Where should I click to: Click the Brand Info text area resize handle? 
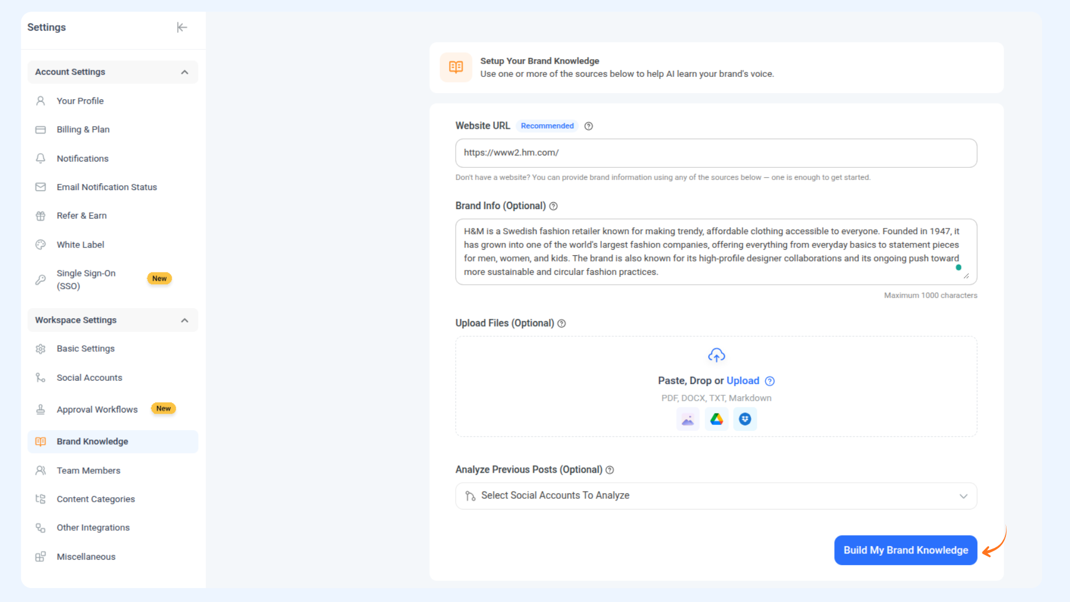tap(966, 276)
